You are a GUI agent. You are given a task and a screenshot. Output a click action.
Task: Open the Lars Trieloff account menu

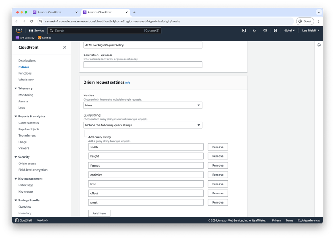click(310, 30)
